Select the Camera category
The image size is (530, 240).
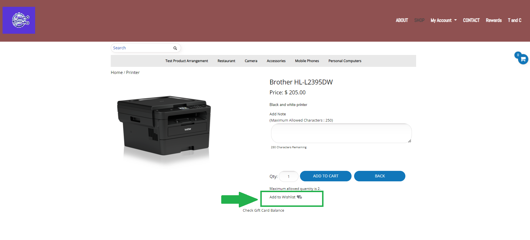click(x=251, y=61)
